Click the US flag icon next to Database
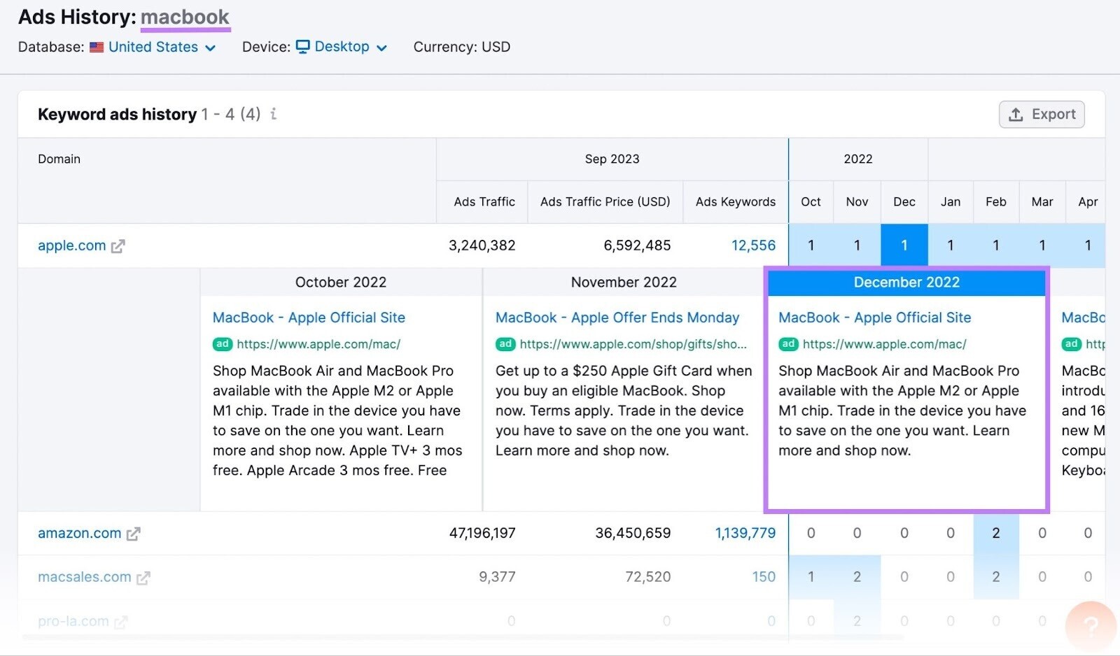The image size is (1120, 656). click(97, 47)
